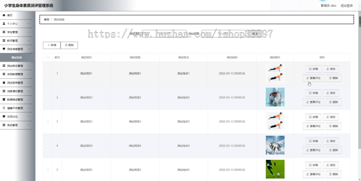Image resolution: width=361 pixels, height=181 pixels.
Task: Click the 管理员 abo user label
Action: 329,6
